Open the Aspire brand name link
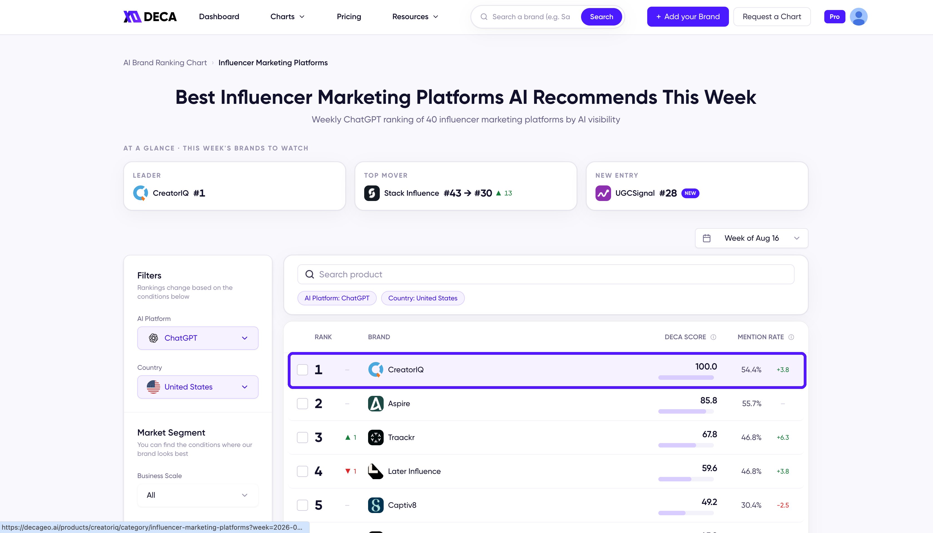 [x=399, y=403]
